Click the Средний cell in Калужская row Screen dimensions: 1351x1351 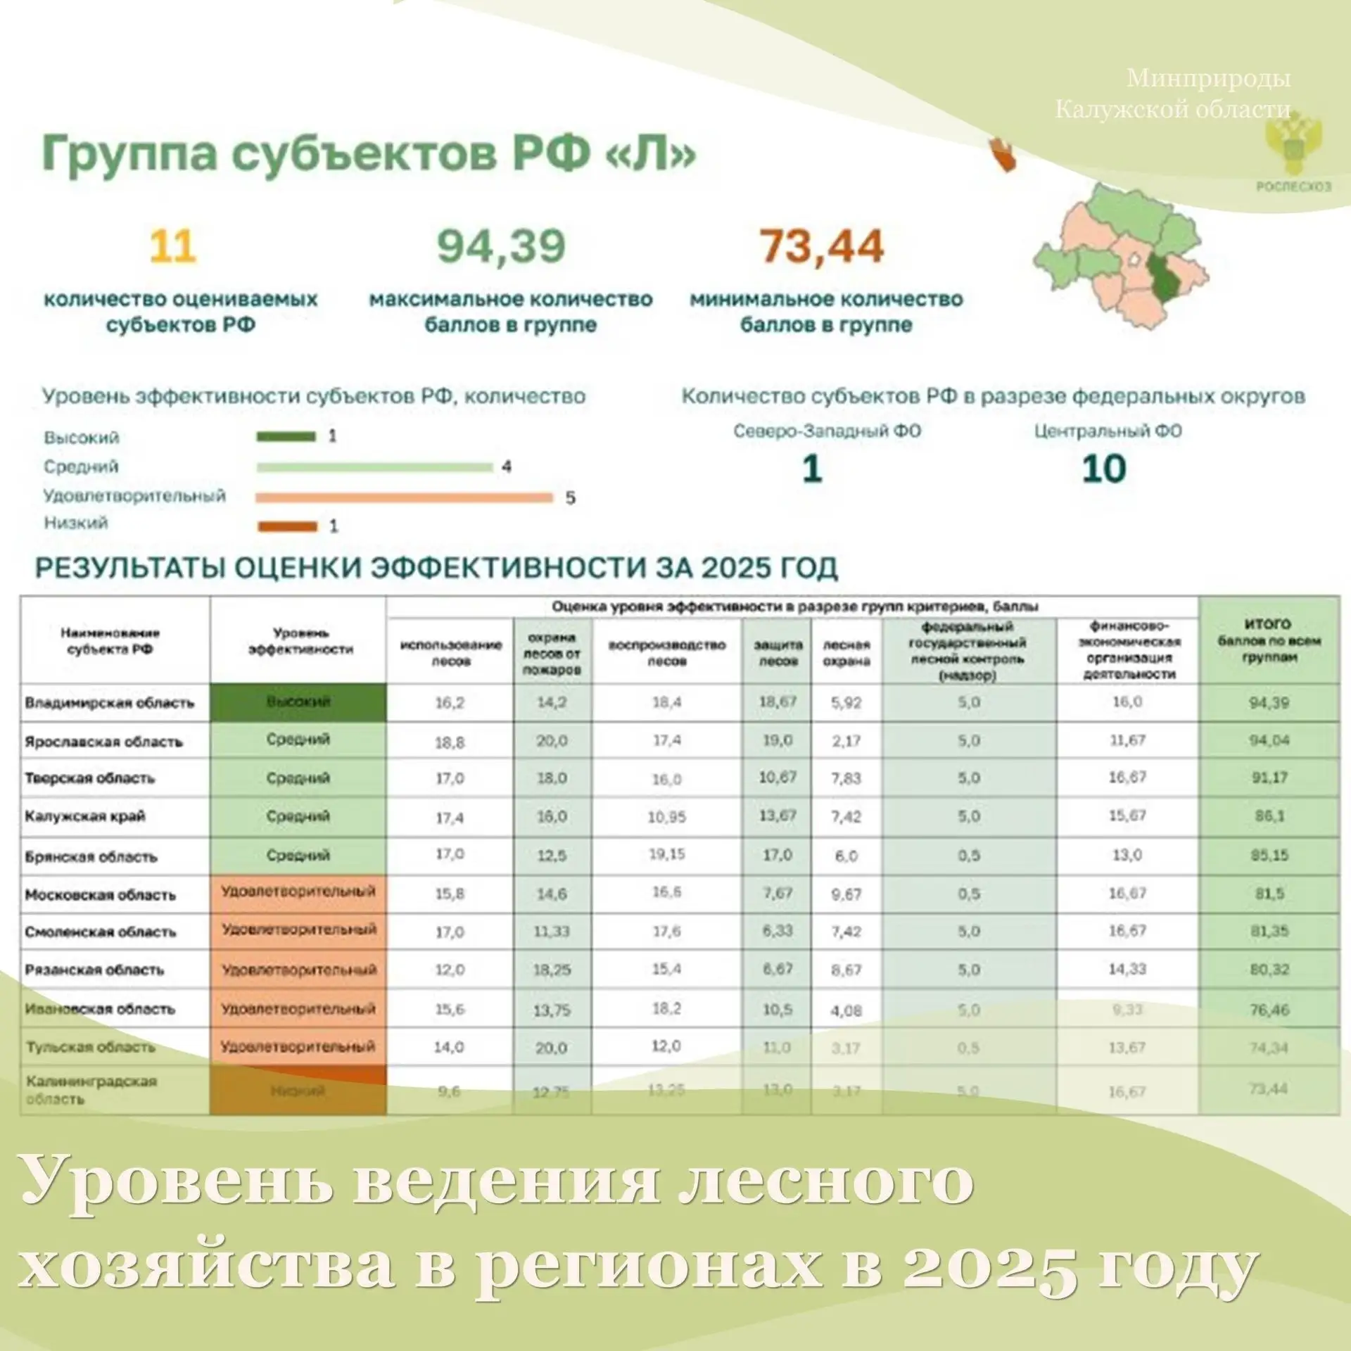298,816
